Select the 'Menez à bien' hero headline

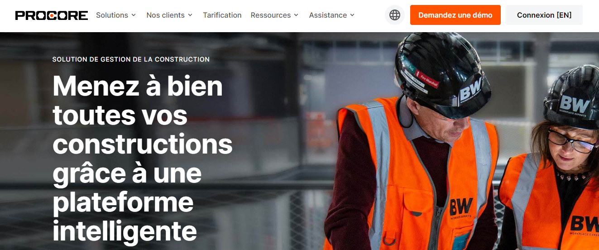coord(138,86)
